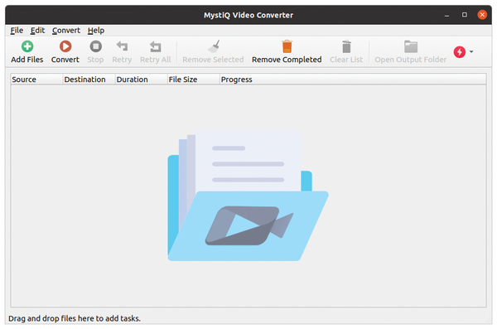Image resolution: width=497 pixels, height=329 pixels.
Task: Open the Edit menu
Action: point(37,31)
